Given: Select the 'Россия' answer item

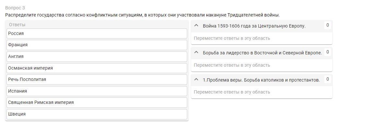Looking at the screenshot, I should click(x=97, y=33).
